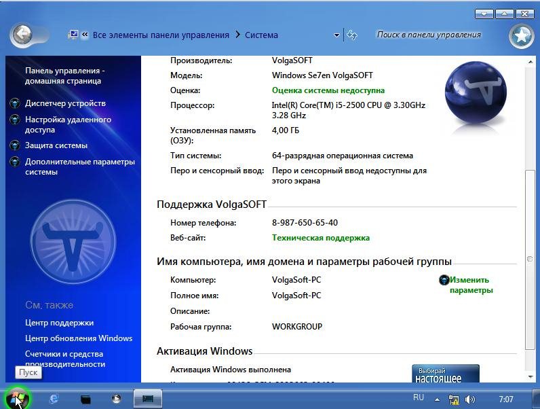This screenshot has width=540, height=409.
Task: Click the star button at top right
Action: [522, 36]
